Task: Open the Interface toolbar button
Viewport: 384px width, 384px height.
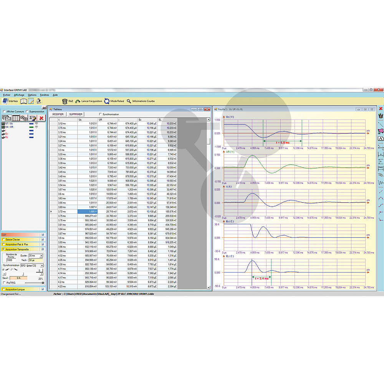Action: [x=10, y=101]
